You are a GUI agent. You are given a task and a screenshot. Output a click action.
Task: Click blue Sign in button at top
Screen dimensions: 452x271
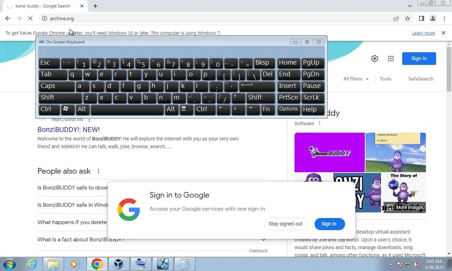coord(419,59)
